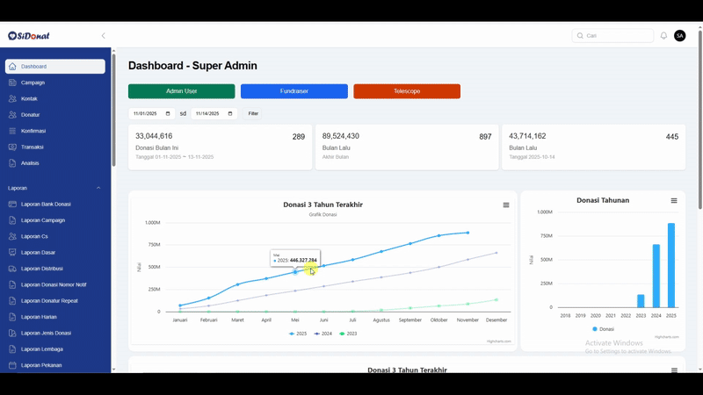The width and height of the screenshot is (703, 395).
Task: Click the 43,714,162 card value
Action: tap(527, 136)
